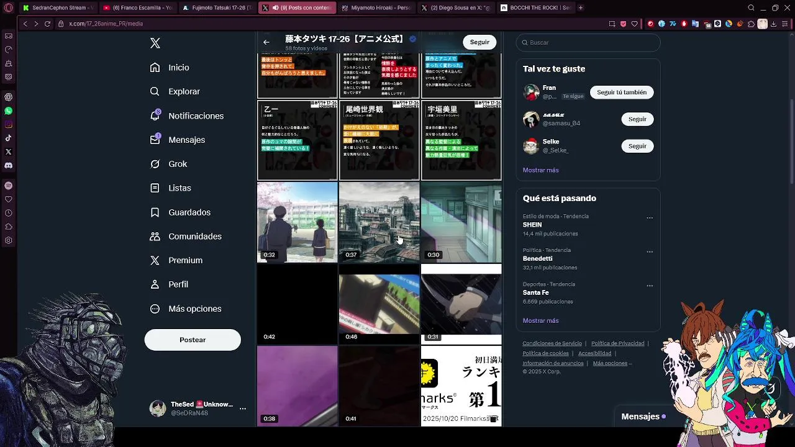This screenshot has width=795, height=447.
Task: Open options dots for Benedetti trend
Action: (650, 251)
